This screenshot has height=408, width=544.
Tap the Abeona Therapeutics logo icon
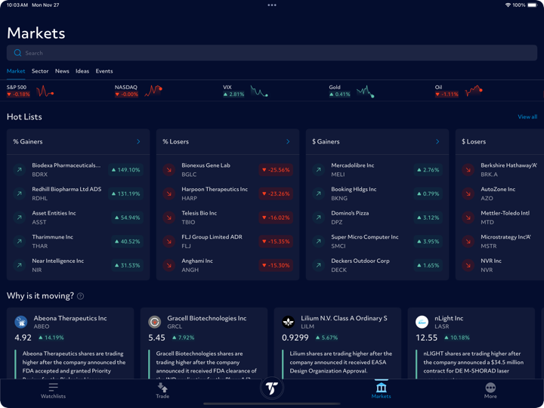coord(21,322)
